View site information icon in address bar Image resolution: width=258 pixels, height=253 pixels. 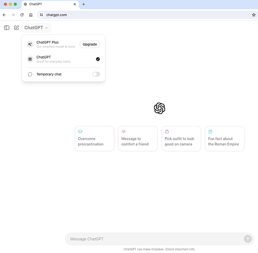tap(41, 15)
